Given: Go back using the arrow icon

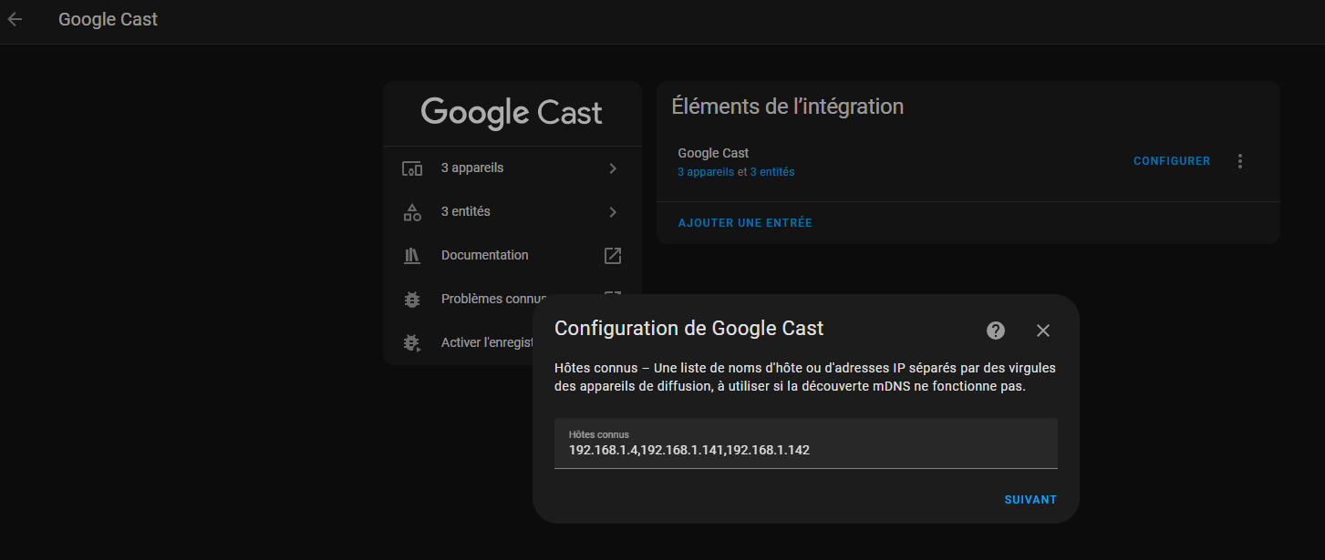Looking at the screenshot, I should pos(15,19).
